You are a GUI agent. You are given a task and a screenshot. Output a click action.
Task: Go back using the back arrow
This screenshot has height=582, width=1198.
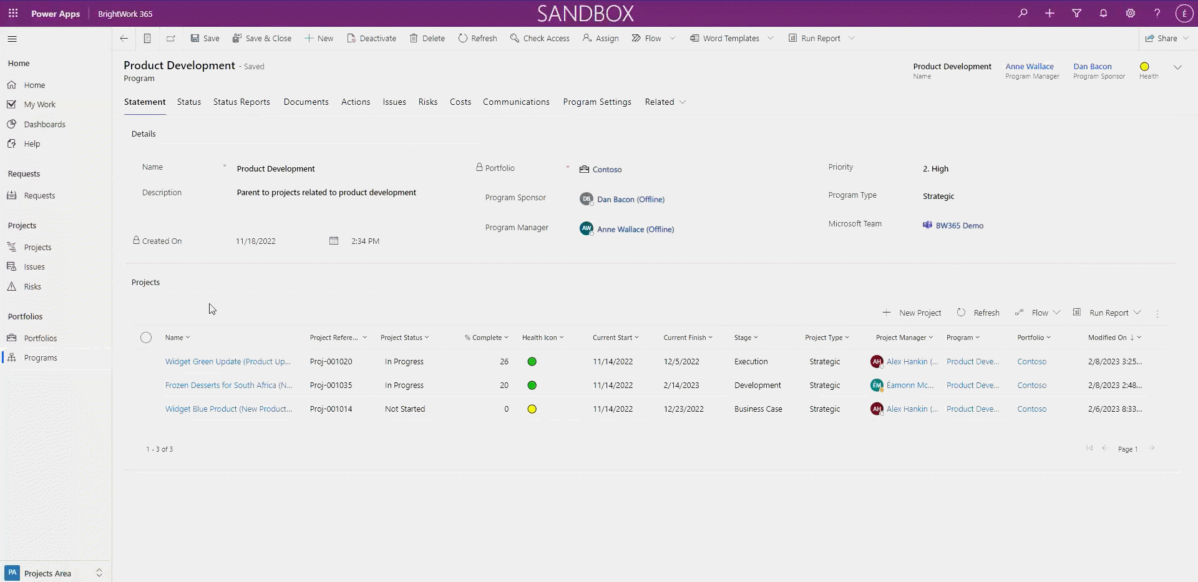pos(124,38)
